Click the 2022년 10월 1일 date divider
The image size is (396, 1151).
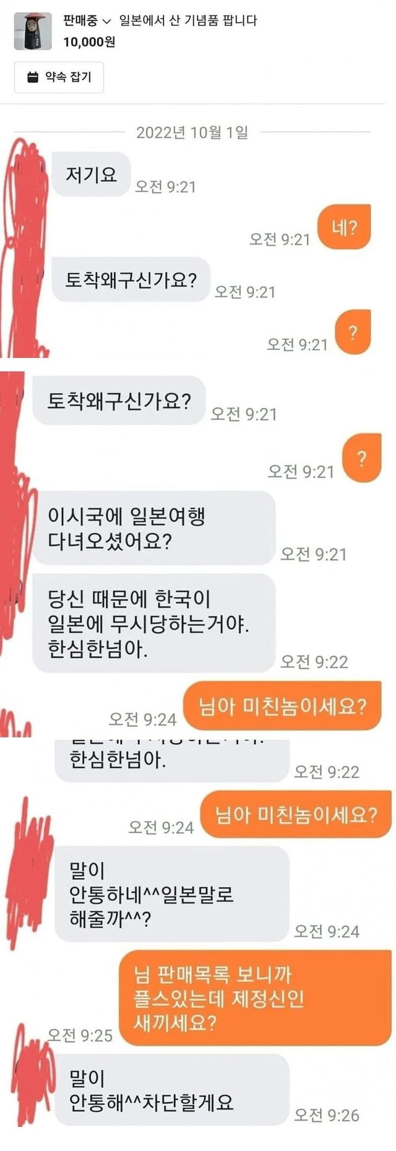tap(192, 132)
